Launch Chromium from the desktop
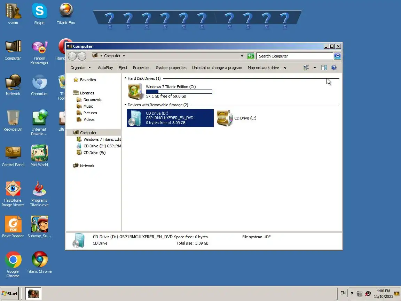The height and width of the screenshot is (301, 401). [x=39, y=85]
